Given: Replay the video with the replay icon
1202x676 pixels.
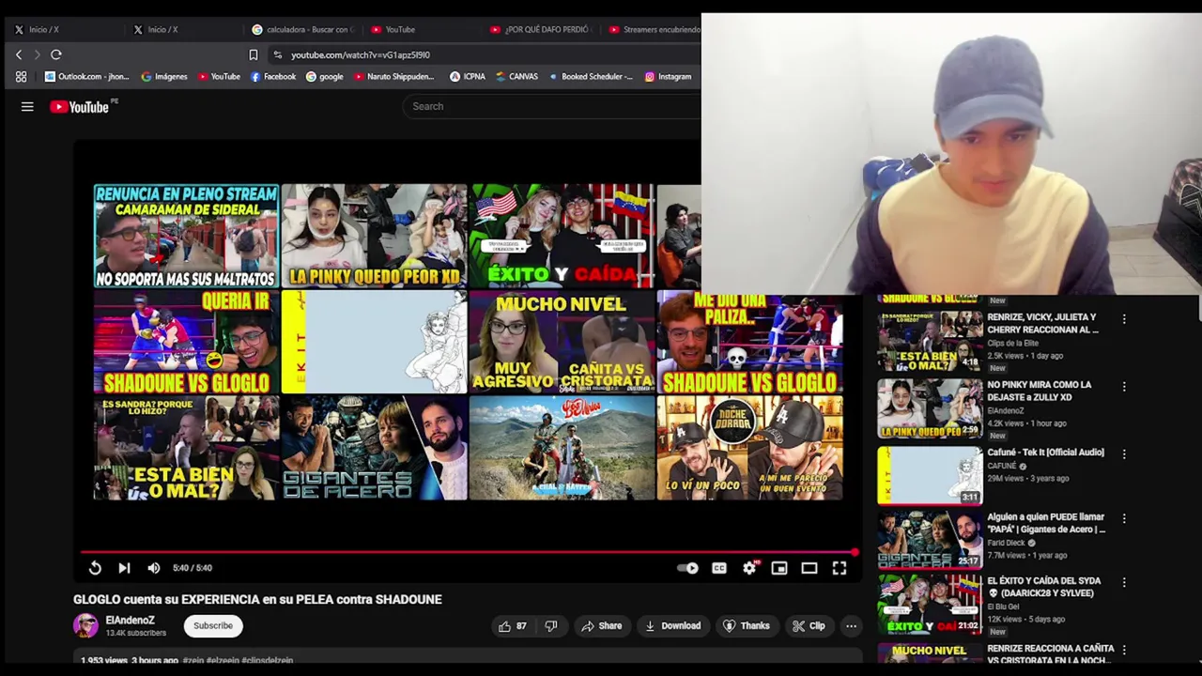Looking at the screenshot, I should 95,568.
